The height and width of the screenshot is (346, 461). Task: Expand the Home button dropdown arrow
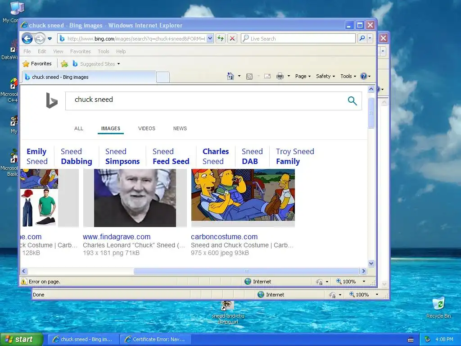coord(240,76)
